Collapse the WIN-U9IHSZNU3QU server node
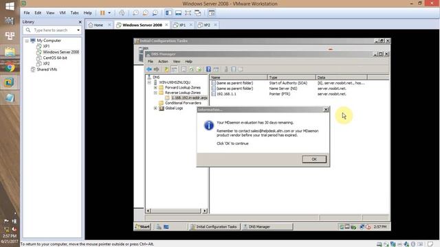 click(x=149, y=82)
